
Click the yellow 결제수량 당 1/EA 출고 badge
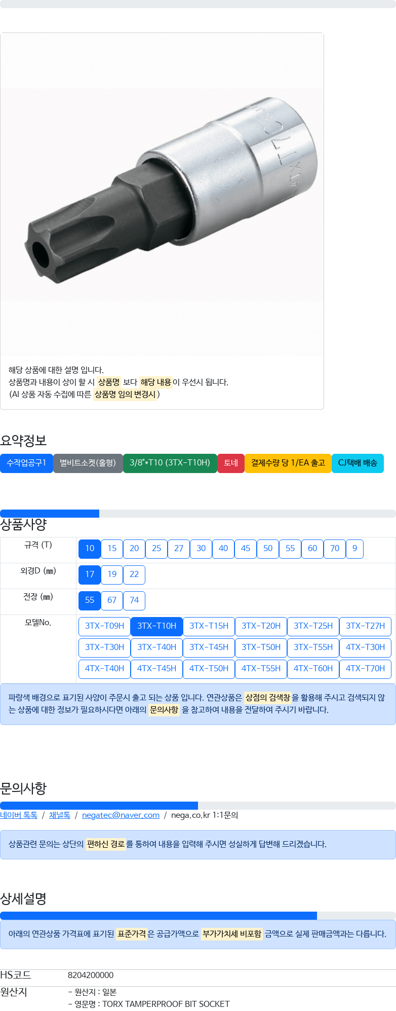click(x=288, y=463)
